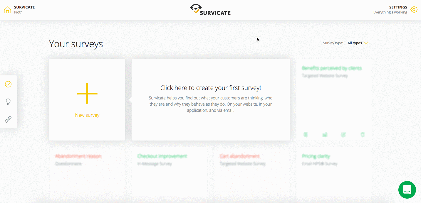This screenshot has height=203, width=421.
Task: Click the home icon at top left
Action: click(x=7, y=10)
